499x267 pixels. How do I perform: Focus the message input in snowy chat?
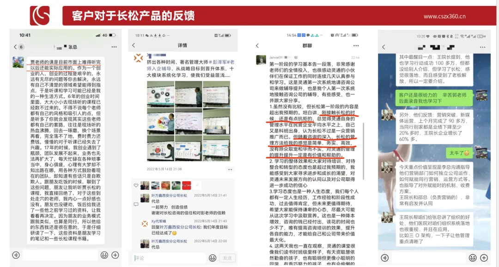[x=429, y=257]
